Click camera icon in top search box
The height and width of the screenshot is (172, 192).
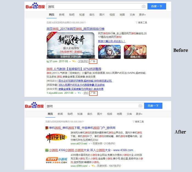[144, 6]
